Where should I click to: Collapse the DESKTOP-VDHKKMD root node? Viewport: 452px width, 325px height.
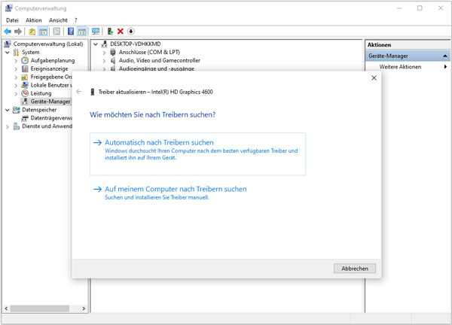click(x=96, y=44)
